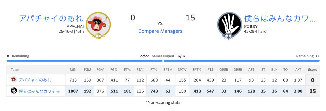Open 僕らはみんなカワ… team header link

pos(280,18)
